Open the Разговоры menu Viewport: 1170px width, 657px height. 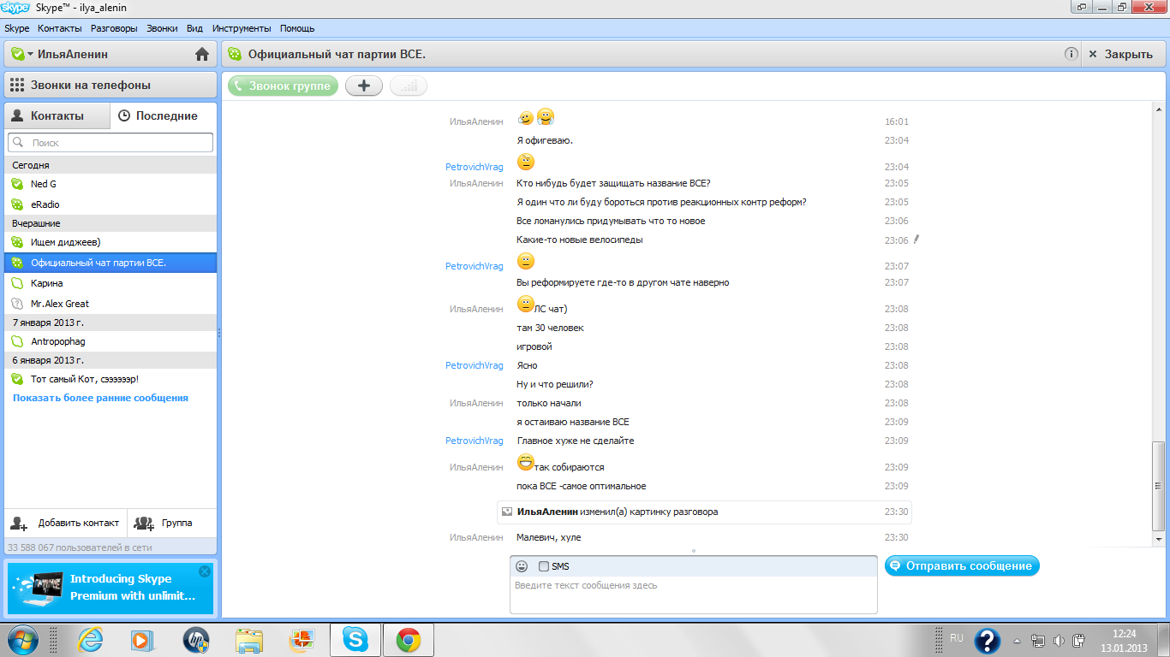pyautogui.click(x=114, y=28)
